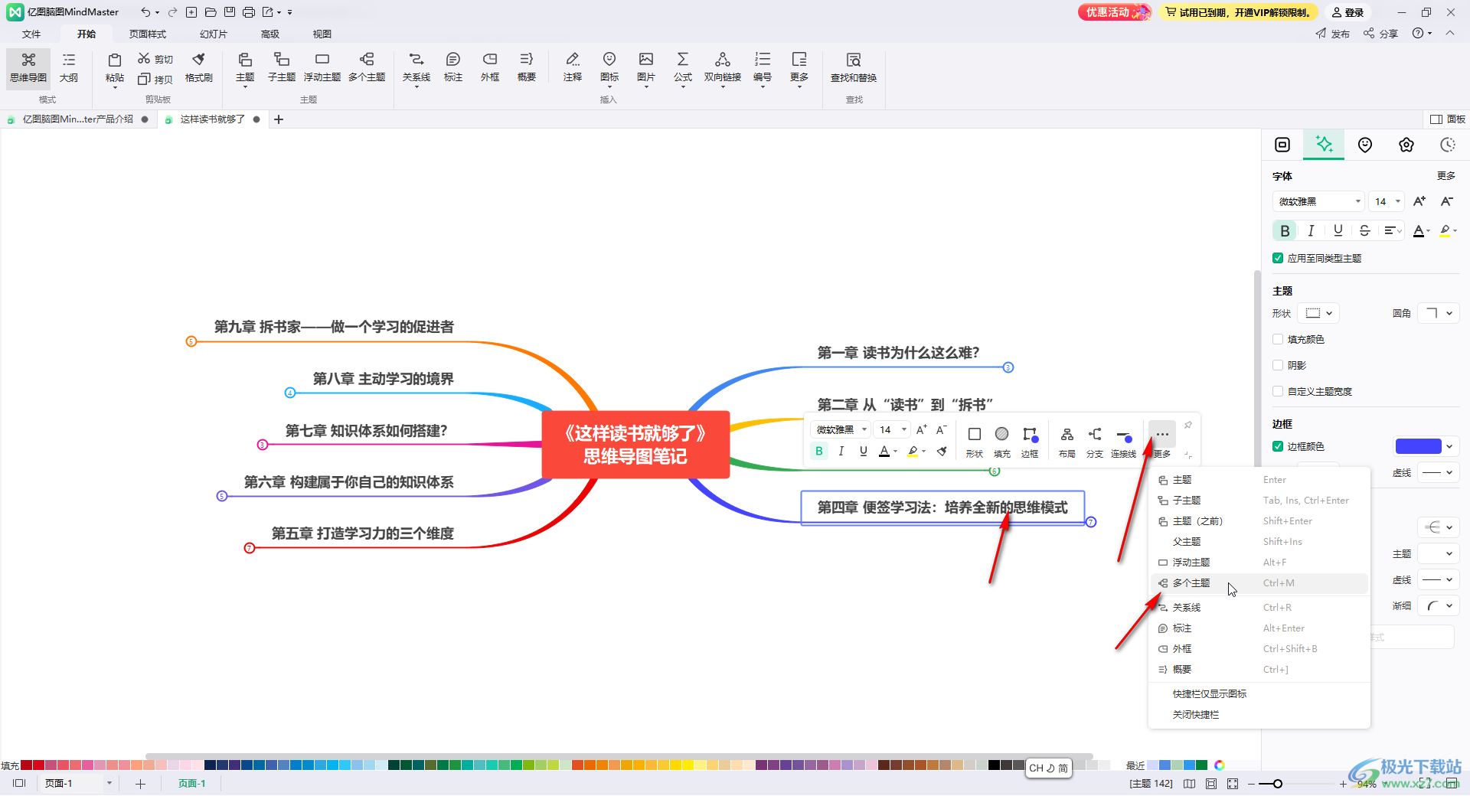Open the File menu

[x=31, y=34]
